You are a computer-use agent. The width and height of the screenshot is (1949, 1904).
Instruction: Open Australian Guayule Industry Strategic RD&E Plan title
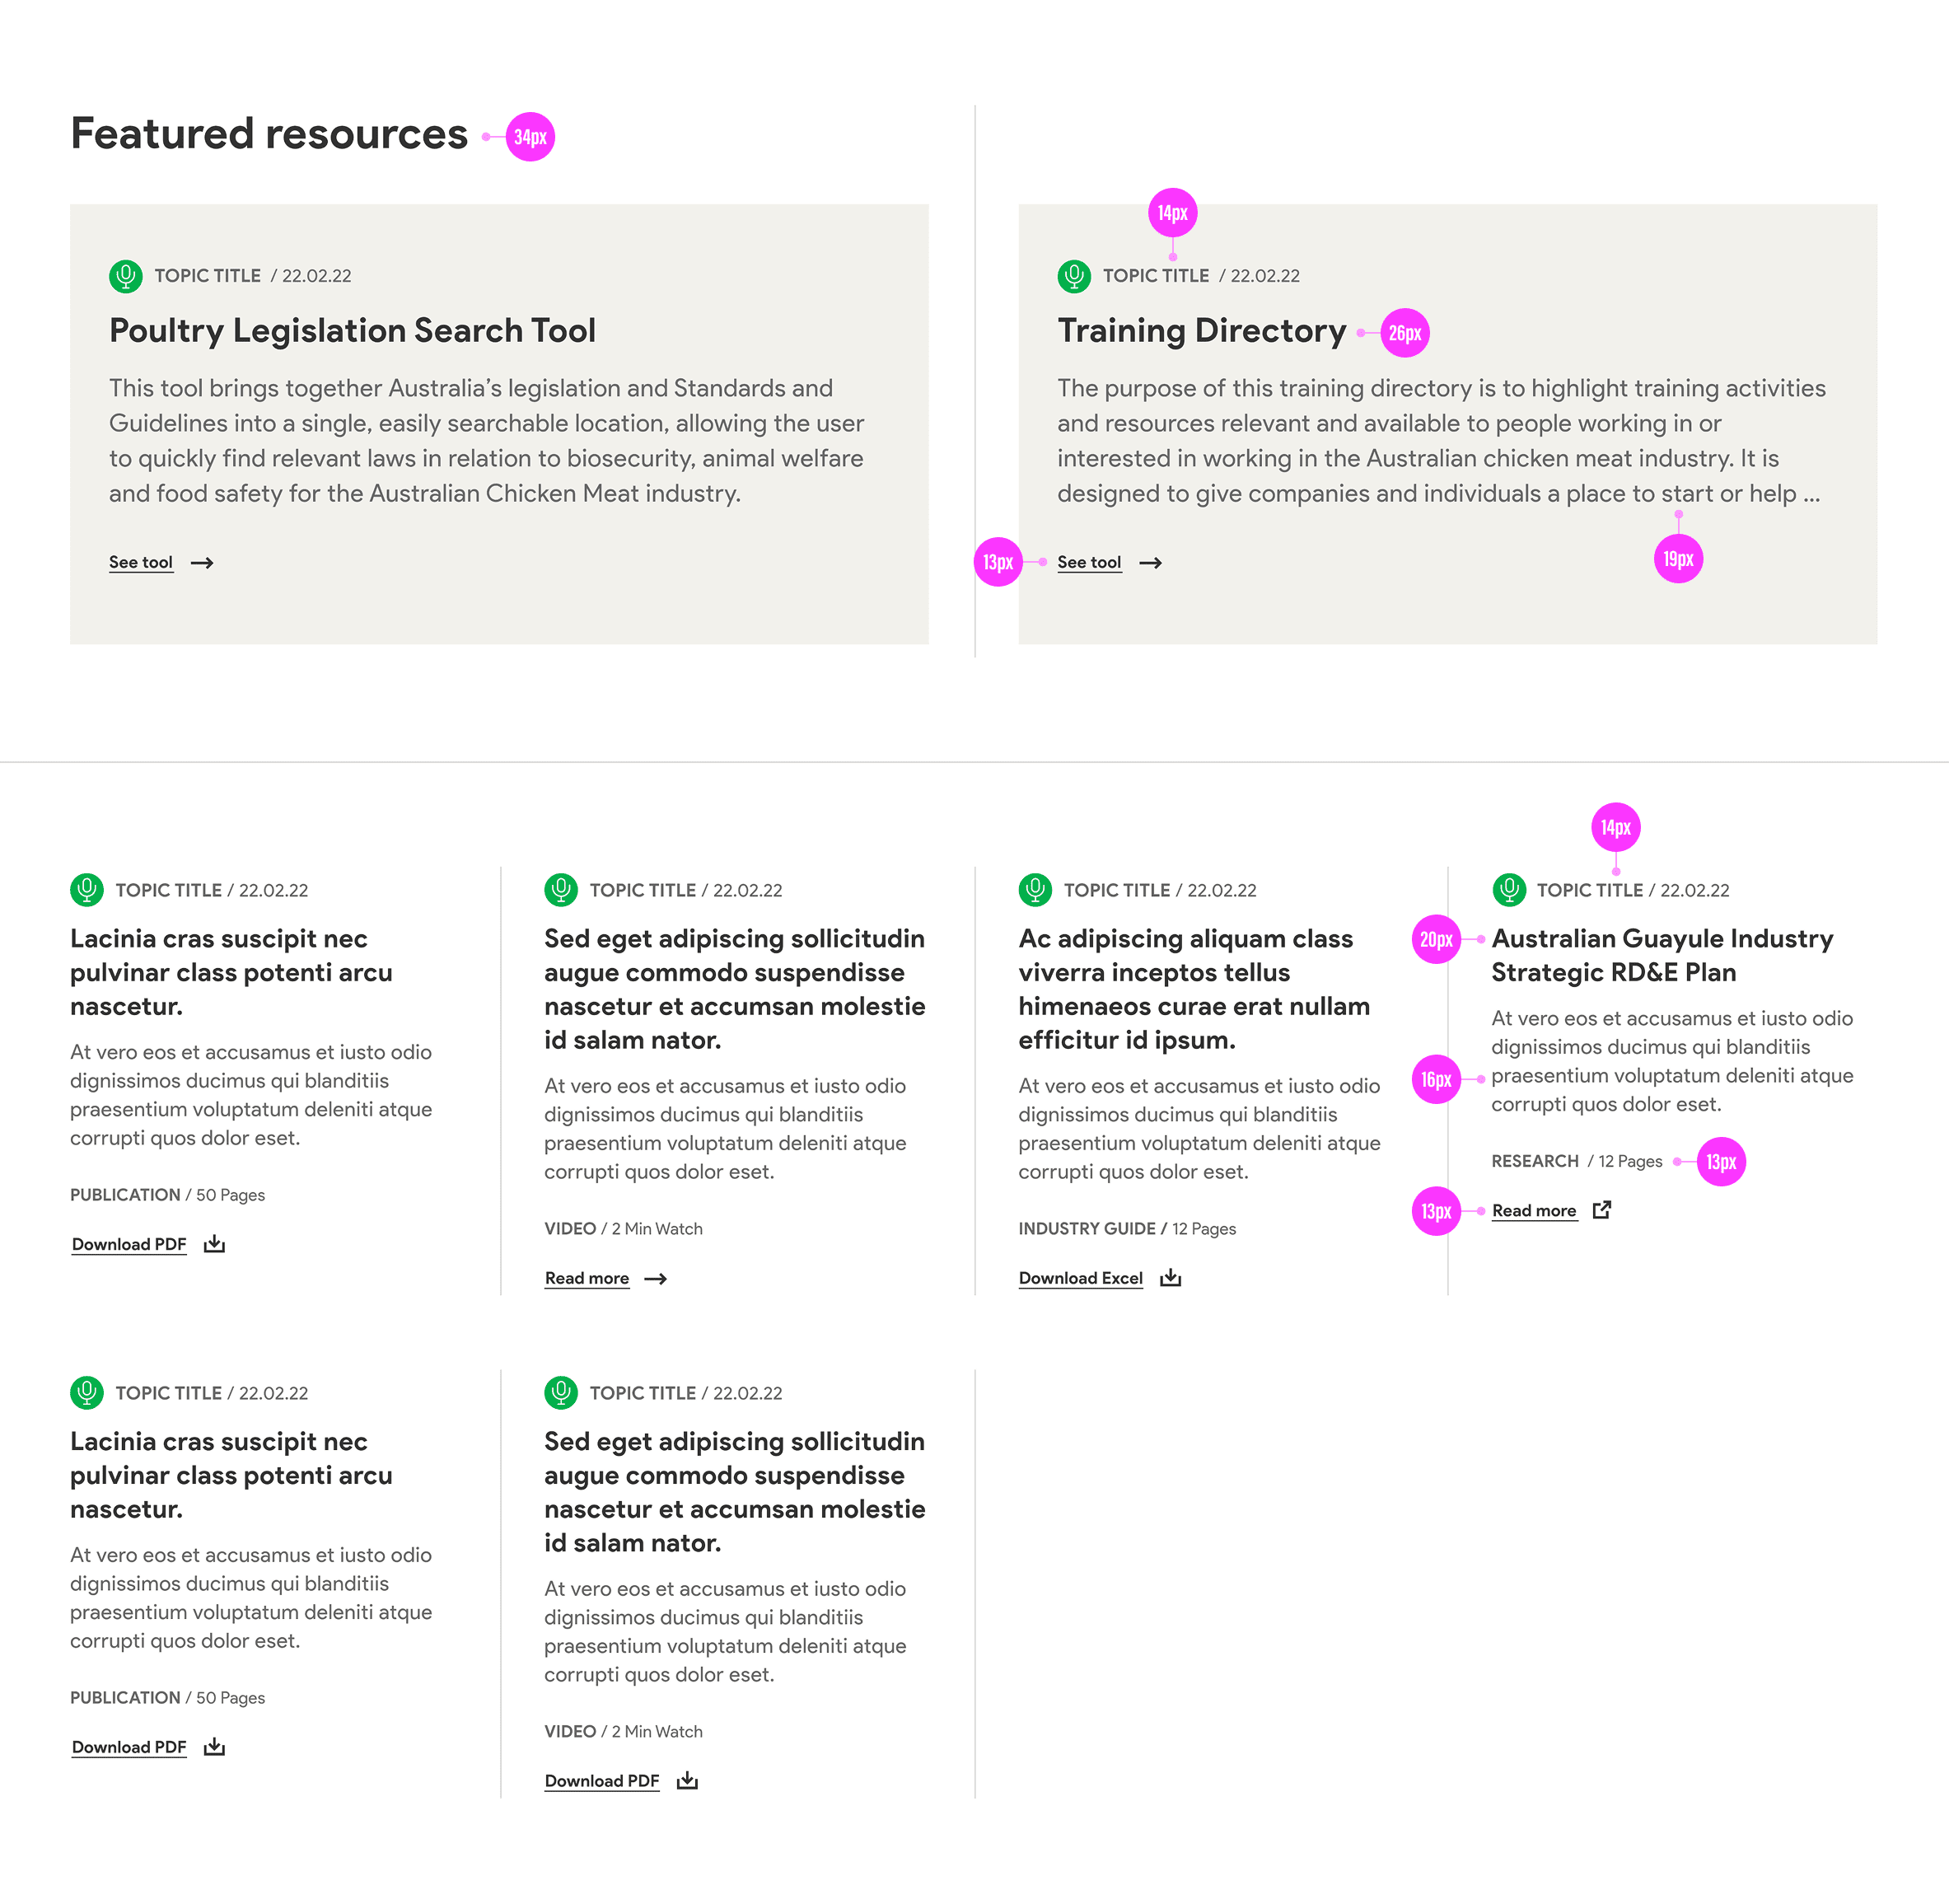tap(1662, 955)
